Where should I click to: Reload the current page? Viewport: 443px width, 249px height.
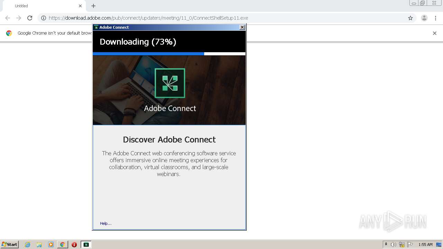pyautogui.click(x=30, y=18)
